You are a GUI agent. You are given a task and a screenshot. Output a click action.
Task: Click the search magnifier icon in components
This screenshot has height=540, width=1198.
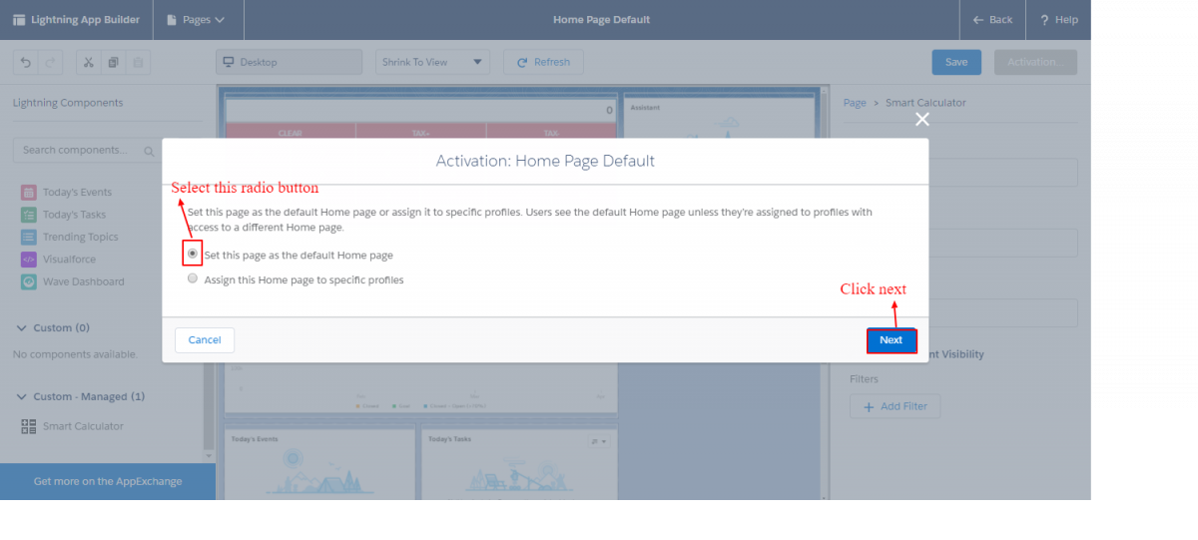point(149,152)
